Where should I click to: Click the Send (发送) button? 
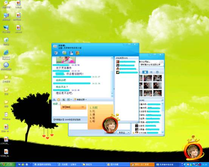pos(122,133)
